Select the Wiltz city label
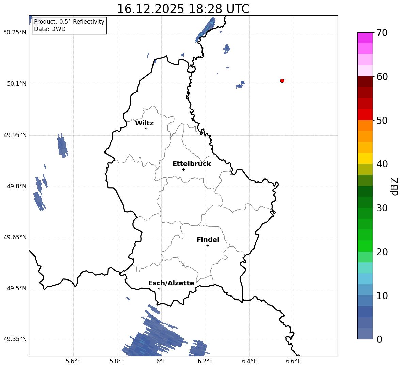 [144, 123]
